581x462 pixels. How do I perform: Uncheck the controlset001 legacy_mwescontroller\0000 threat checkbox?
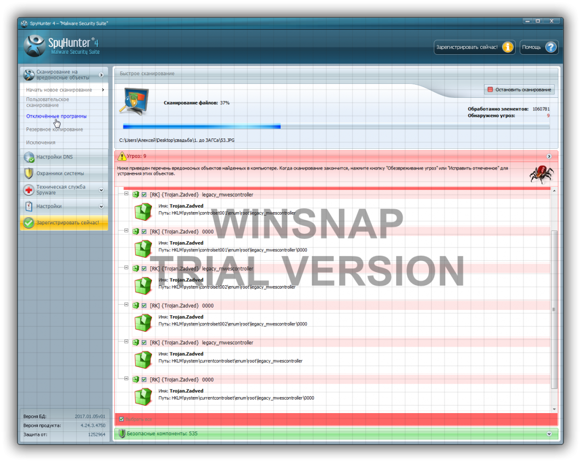(x=144, y=231)
